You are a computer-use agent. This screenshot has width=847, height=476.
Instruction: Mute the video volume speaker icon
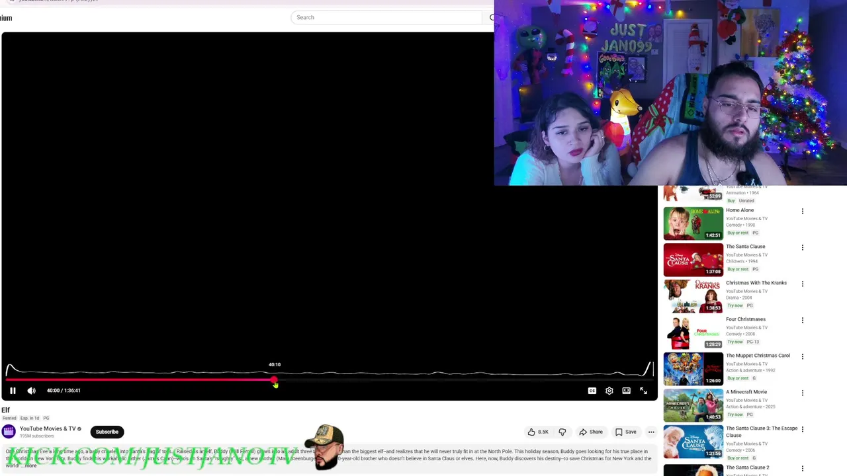(x=31, y=391)
